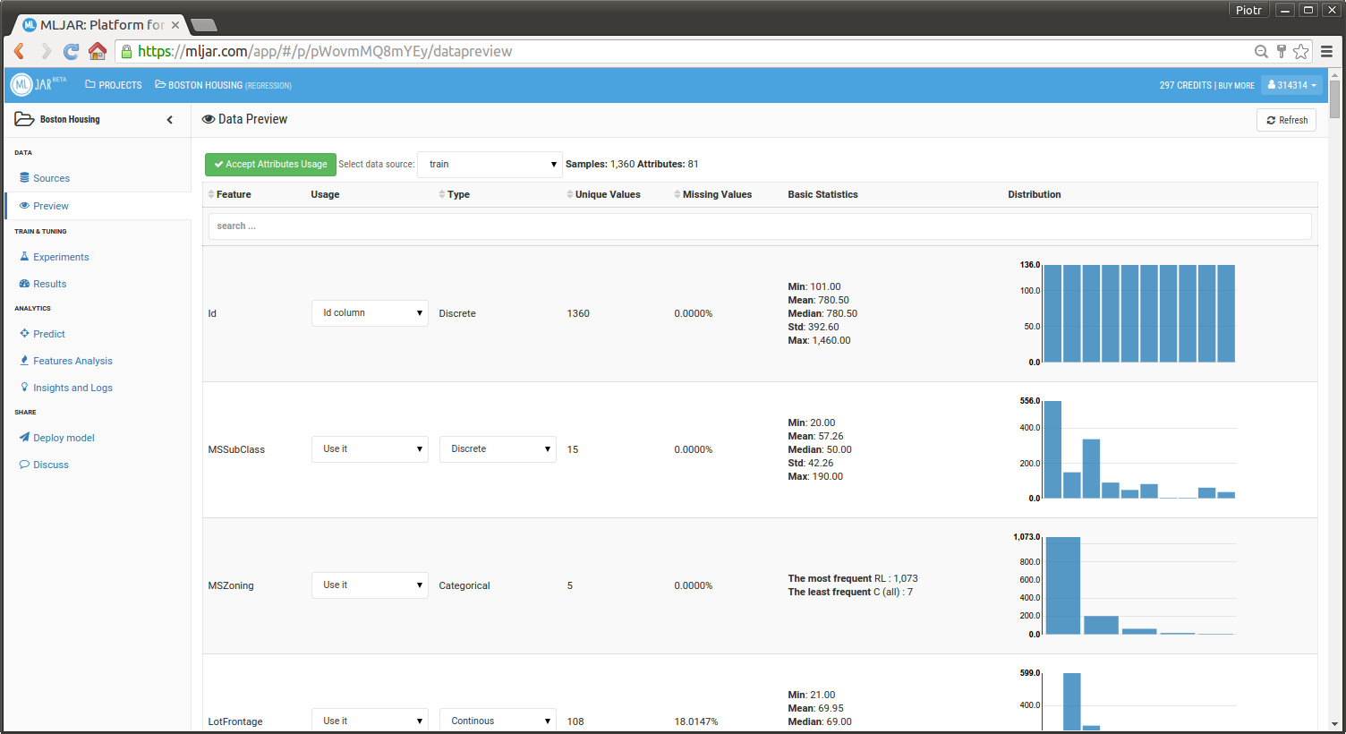
Task: Open the Sources section in sidebar
Action: 51,178
